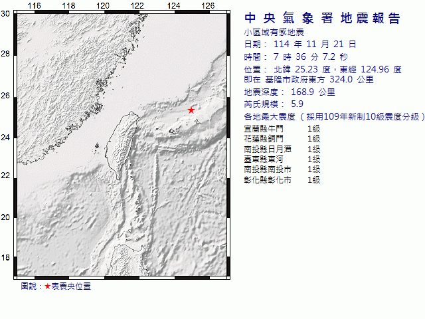This screenshot has height=319, width=425.
Task: Click the row 南投縣南投市
Action: pos(282,169)
